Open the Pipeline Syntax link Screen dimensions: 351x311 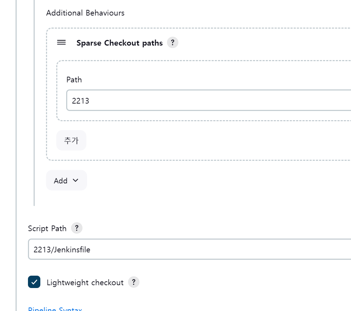(x=55, y=309)
